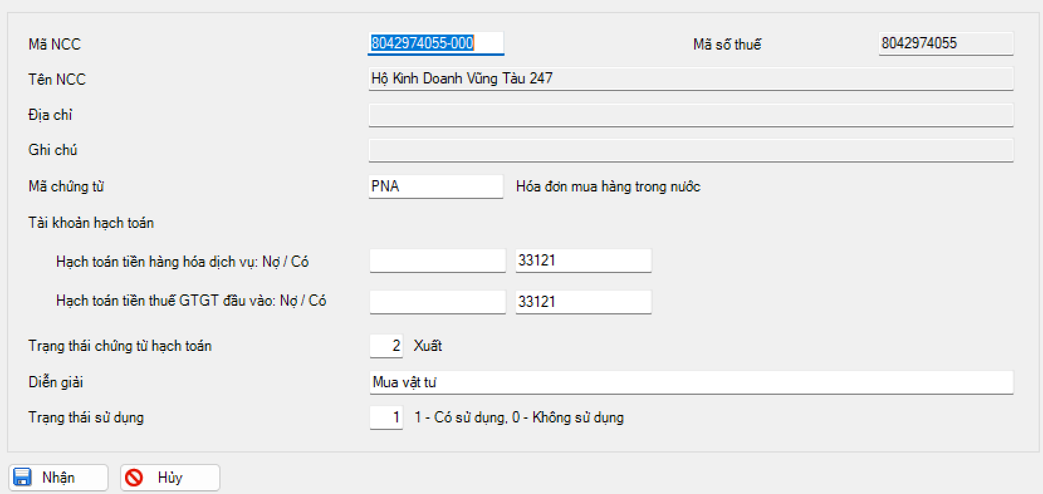The image size is (1043, 494).
Task: Click the Mã số thuế tax code field
Action: (x=945, y=43)
